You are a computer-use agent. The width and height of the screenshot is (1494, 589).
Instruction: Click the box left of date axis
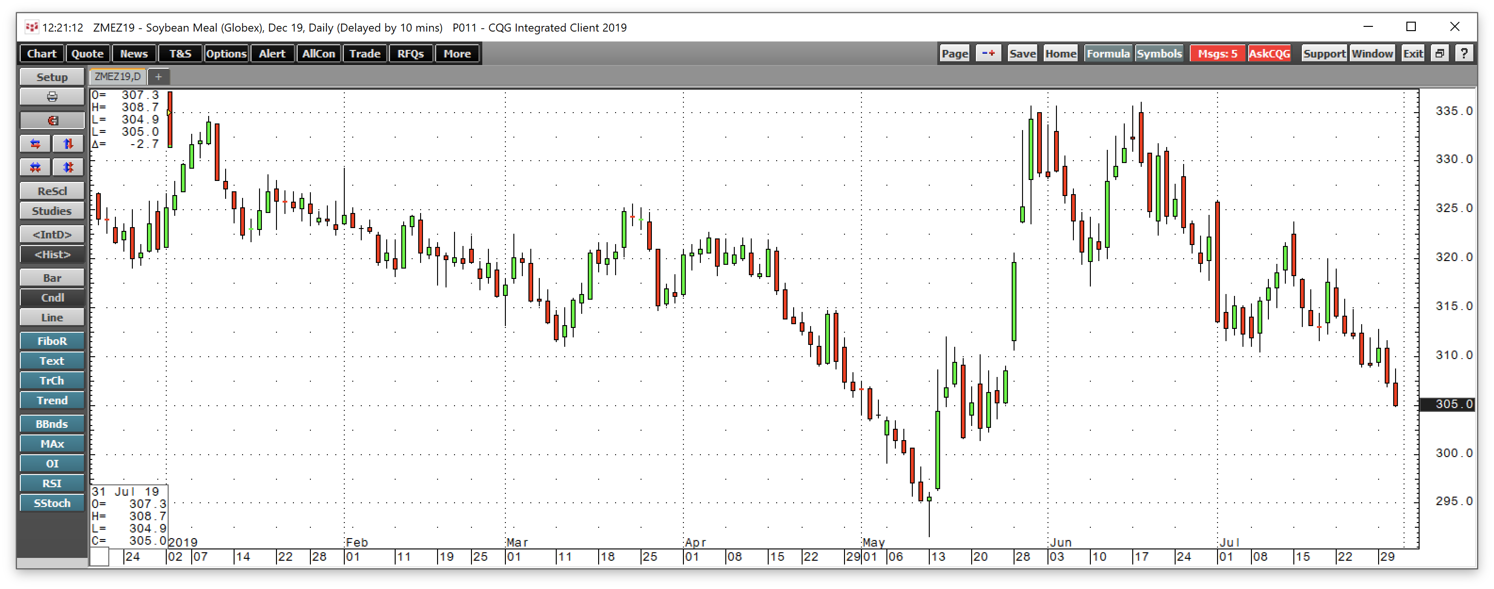click(99, 557)
